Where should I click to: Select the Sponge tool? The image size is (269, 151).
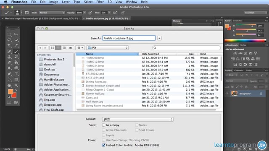16,68
